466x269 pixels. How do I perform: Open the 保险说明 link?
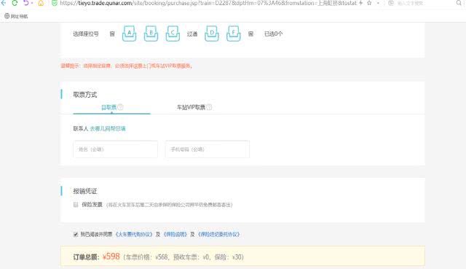[175, 235]
